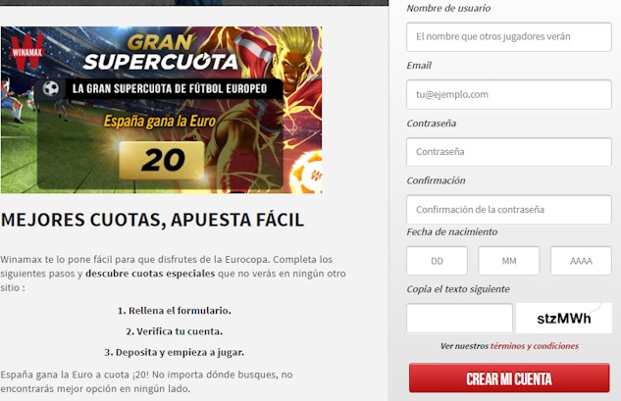Click the DD day of birth field

pyautogui.click(x=437, y=261)
